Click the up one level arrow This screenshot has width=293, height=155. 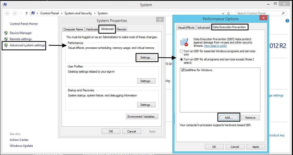pos(27,13)
